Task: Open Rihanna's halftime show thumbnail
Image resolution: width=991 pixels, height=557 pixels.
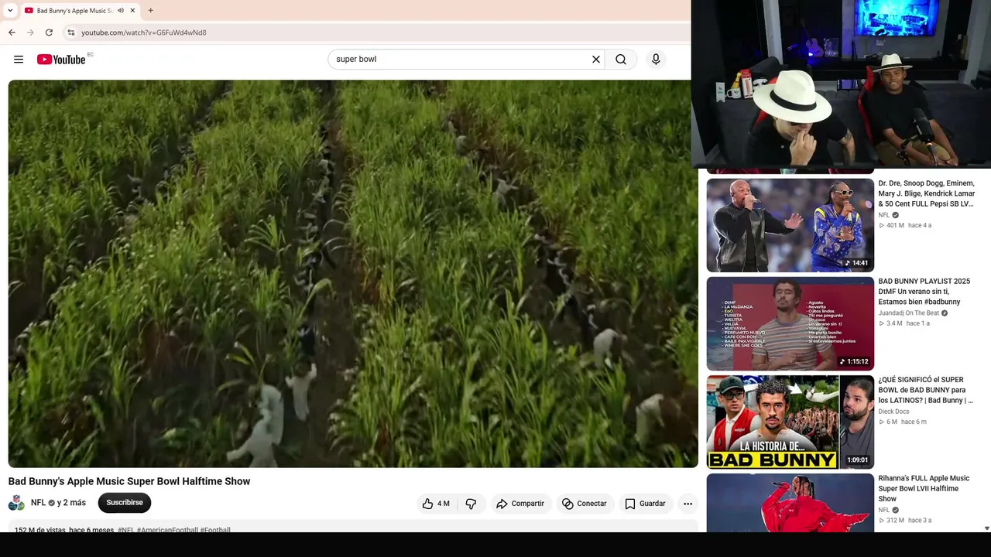Action: (790, 503)
